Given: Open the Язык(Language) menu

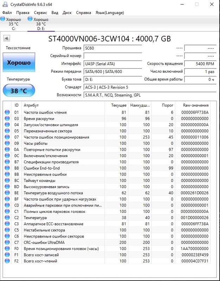Looking at the screenshot, I should [110, 13].
